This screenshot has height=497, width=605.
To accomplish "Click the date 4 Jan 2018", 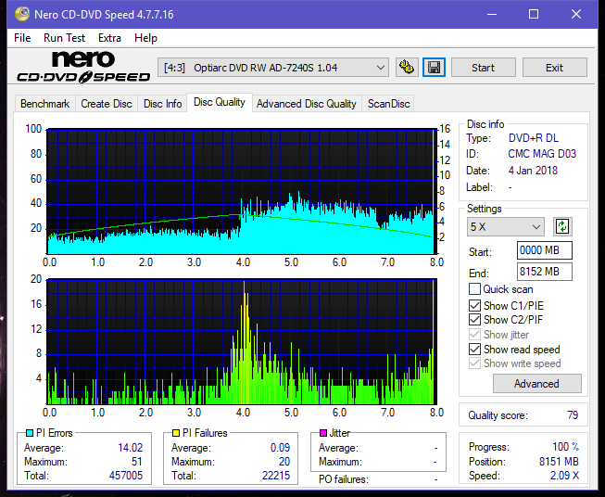I will click(533, 171).
